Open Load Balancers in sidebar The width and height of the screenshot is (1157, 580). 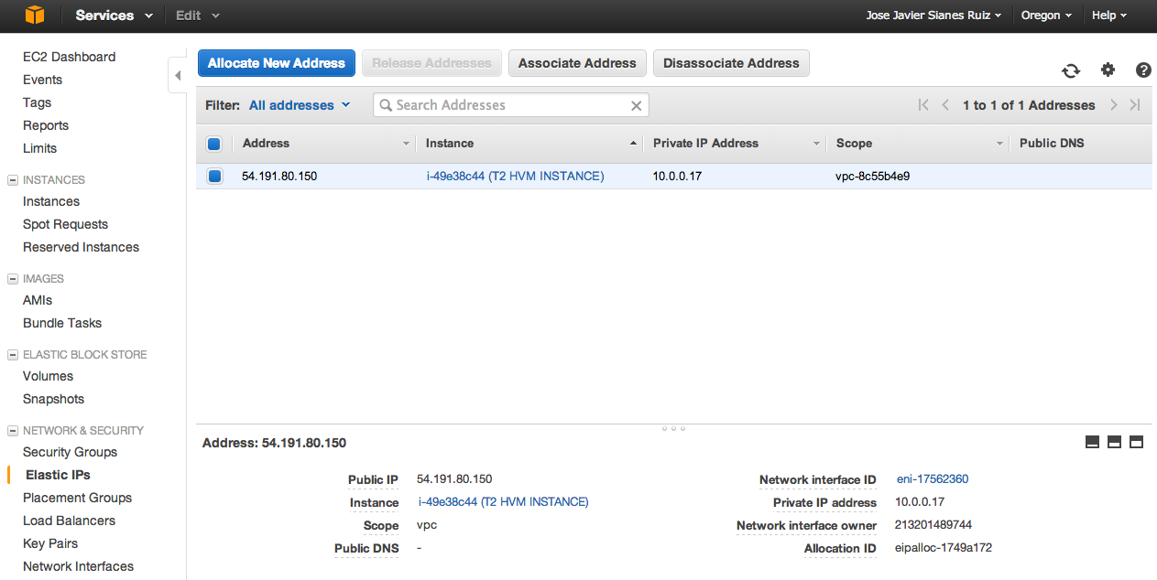[69, 521]
